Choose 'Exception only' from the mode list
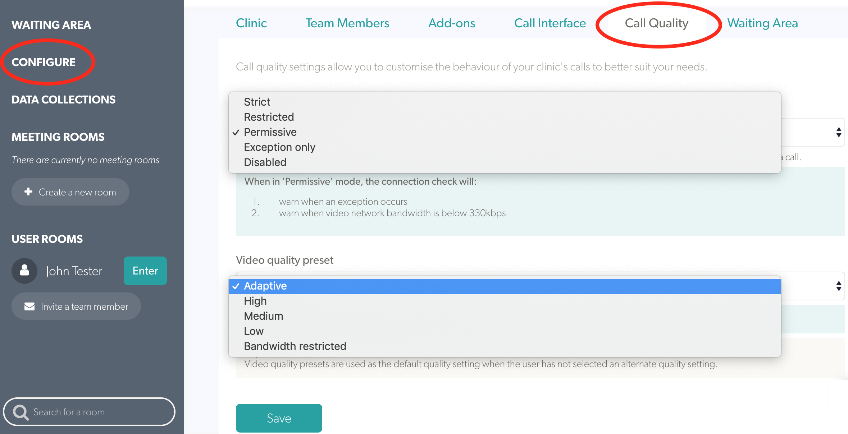This screenshot has height=434, width=848. (x=279, y=147)
